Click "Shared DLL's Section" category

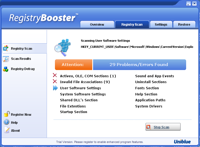(x=79, y=100)
